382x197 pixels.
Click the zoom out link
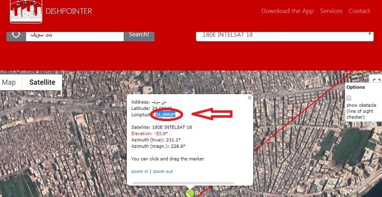click(163, 171)
